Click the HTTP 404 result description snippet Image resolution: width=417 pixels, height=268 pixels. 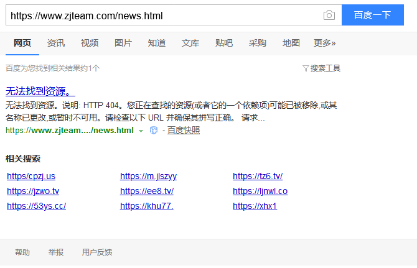point(171,111)
